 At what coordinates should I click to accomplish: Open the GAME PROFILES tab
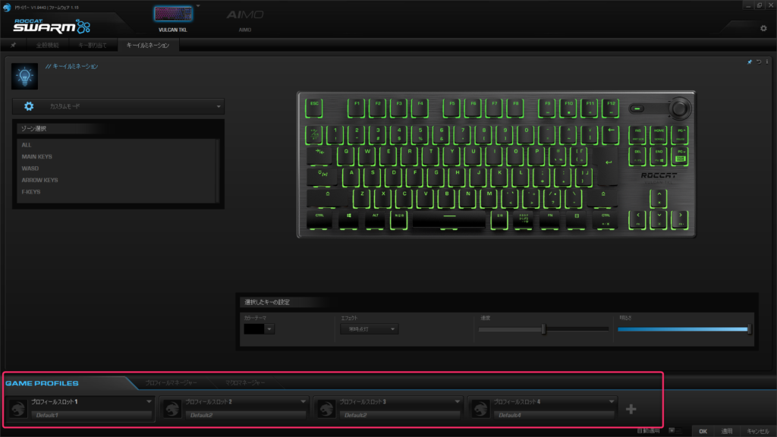[42, 383]
